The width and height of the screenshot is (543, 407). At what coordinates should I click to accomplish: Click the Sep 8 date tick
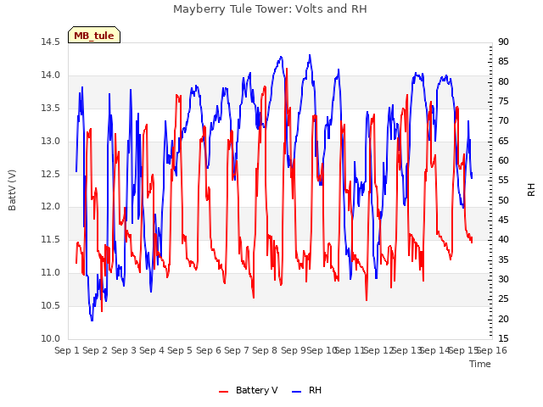(x=265, y=350)
